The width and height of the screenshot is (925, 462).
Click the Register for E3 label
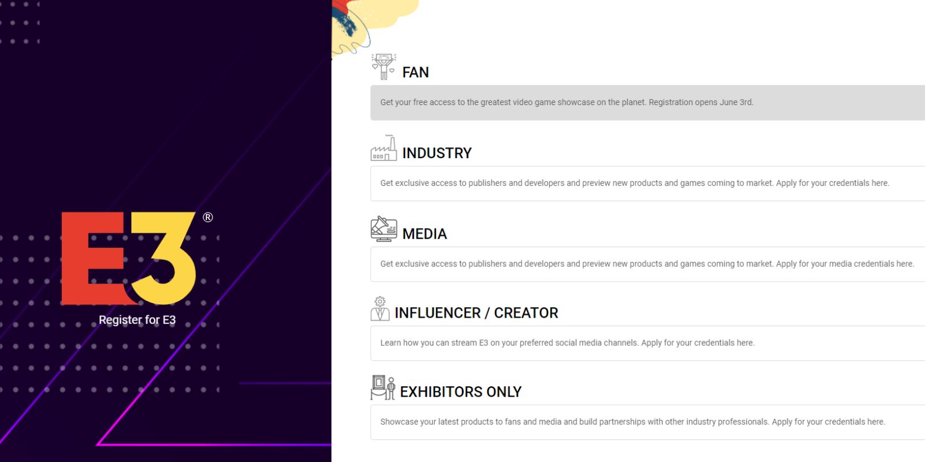139,319
